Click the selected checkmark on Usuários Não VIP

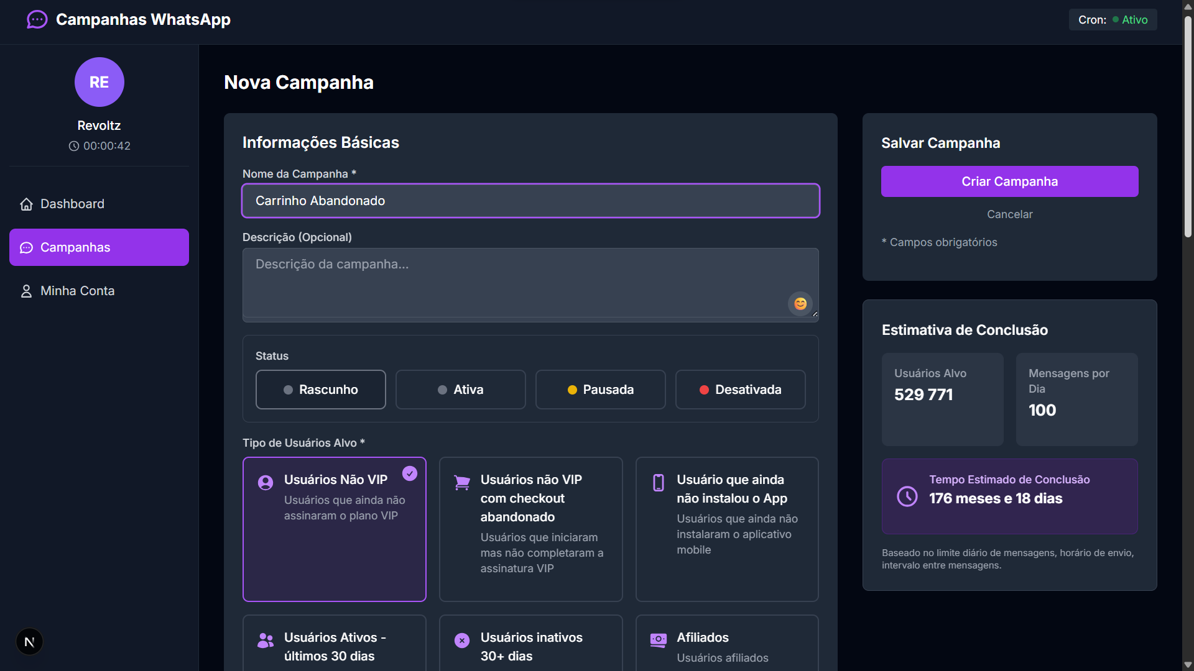point(410,473)
